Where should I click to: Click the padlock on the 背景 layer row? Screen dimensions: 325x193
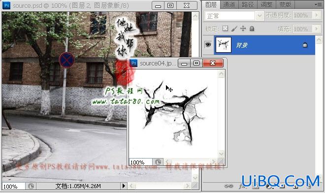click(305, 45)
